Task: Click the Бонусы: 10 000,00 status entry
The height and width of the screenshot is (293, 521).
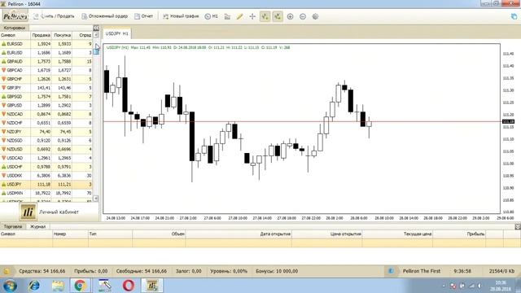Action: [x=277, y=271]
